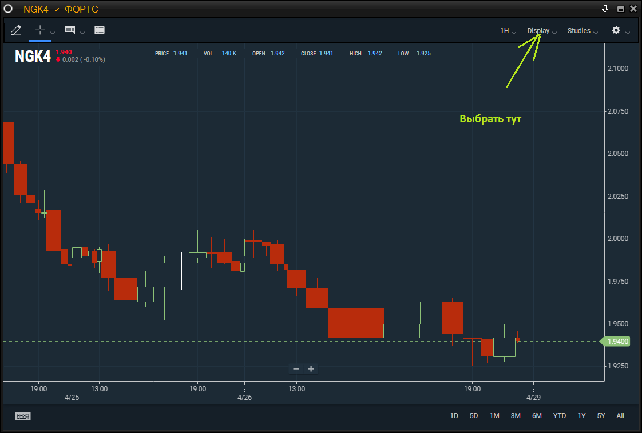Click the circular link icon in title bar
The width and height of the screenshot is (642, 433).
click(8, 9)
